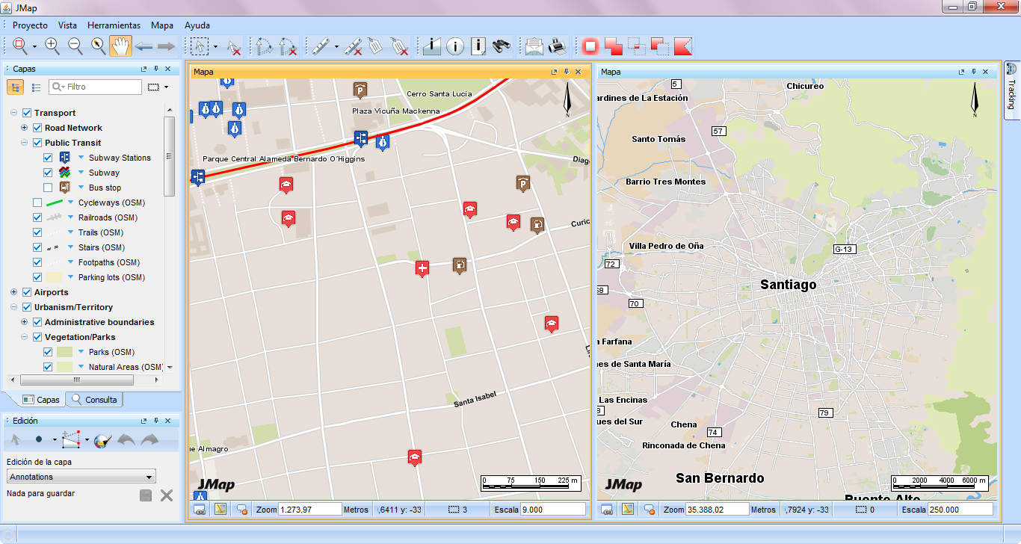Open the Subway Stations layer arrow menu
The height and width of the screenshot is (544, 1021).
[82, 158]
